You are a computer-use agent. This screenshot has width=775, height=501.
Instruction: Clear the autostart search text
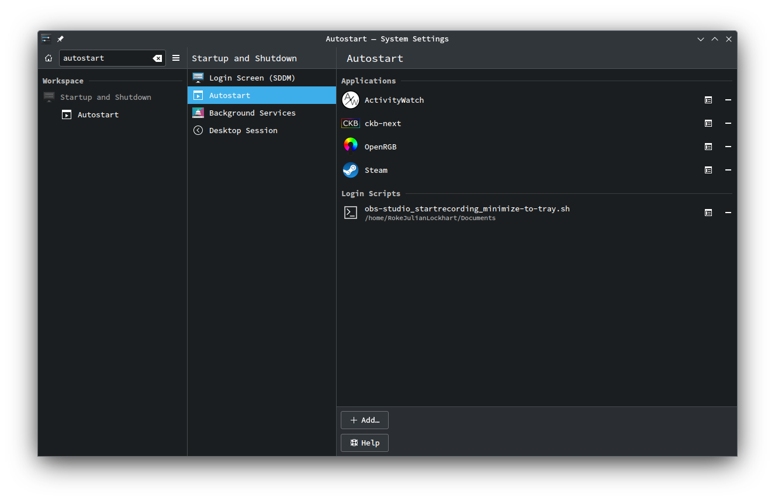pyautogui.click(x=157, y=58)
